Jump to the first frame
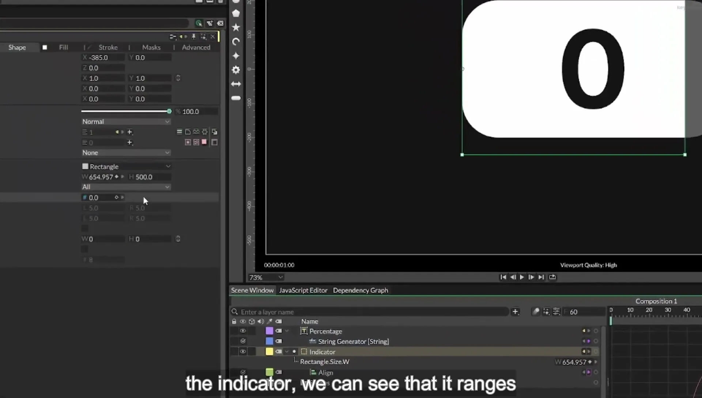The height and width of the screenshot is (398, 702). point(503,277)
